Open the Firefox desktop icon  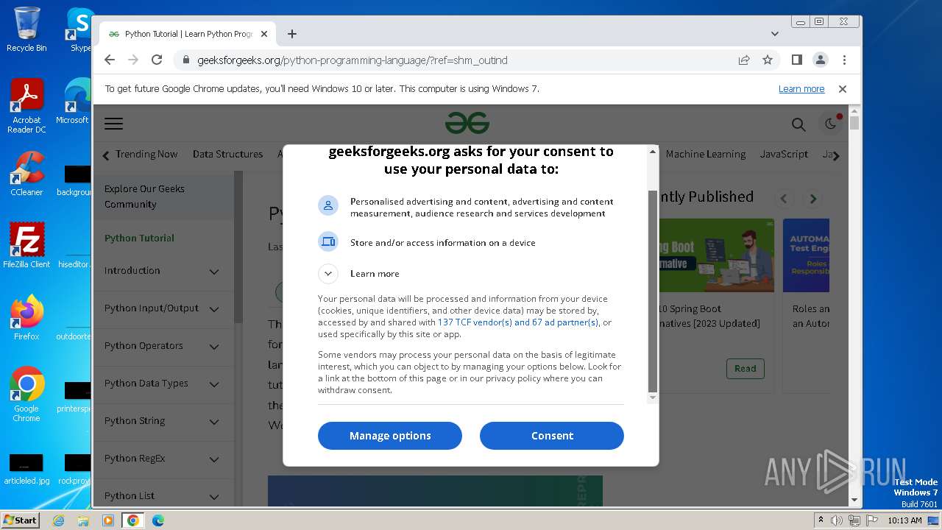26,318
